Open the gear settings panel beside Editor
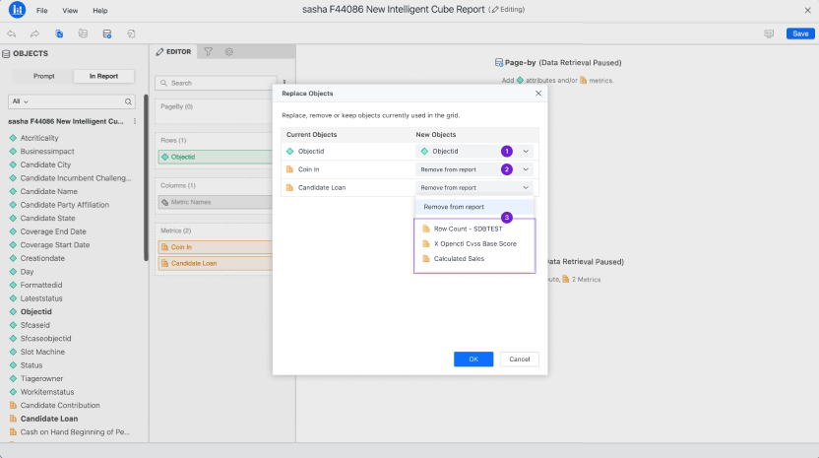Viewport: 819px width, 458px height. tap(228, 51)
